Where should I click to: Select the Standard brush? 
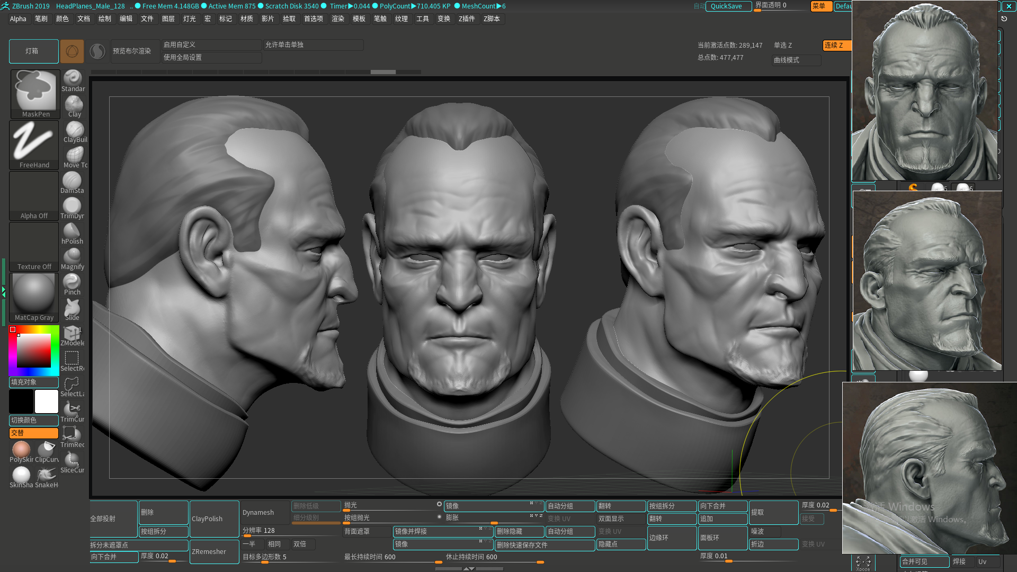tap(73, 82)
